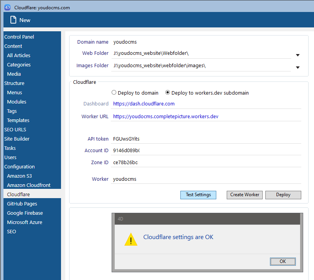
Task: Open the Images Folder dropdown arrow
Action: (x=298, y=68)
